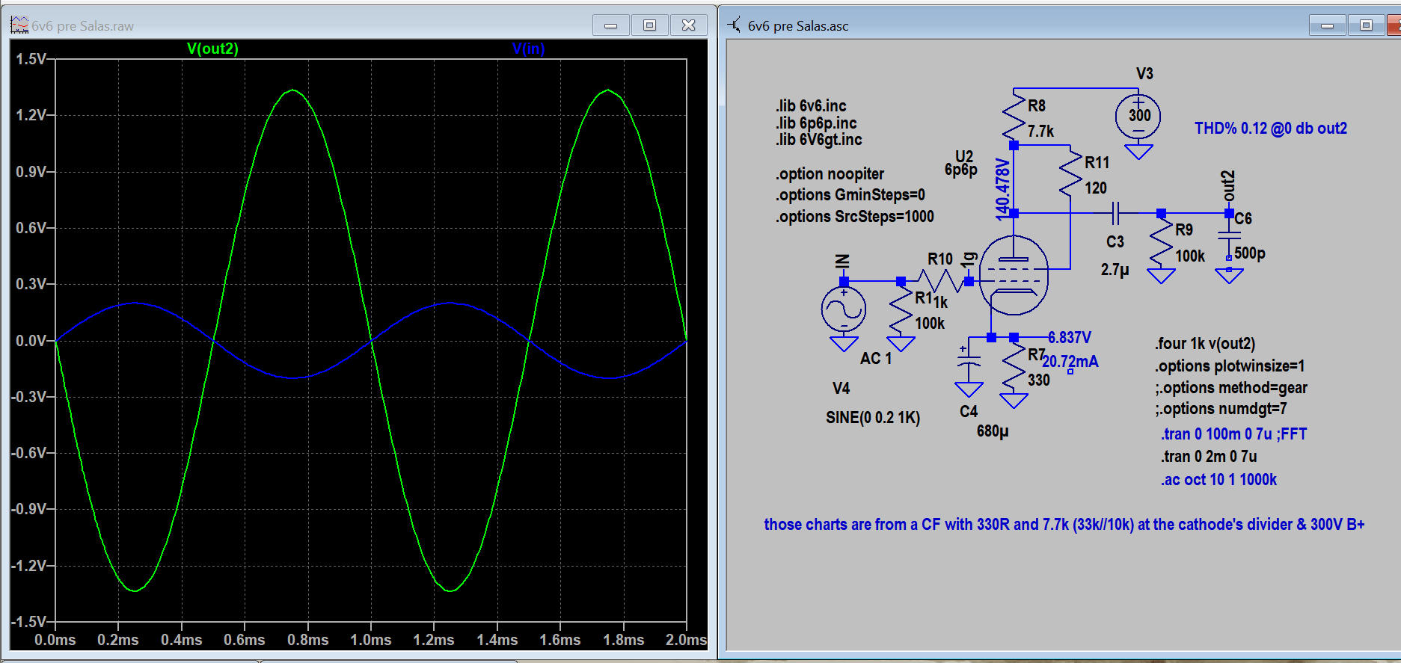Viewport: 1401px width, 663px height.
Task: Click the .options GminSteps=0 directive
Action: tap(850, 194)
